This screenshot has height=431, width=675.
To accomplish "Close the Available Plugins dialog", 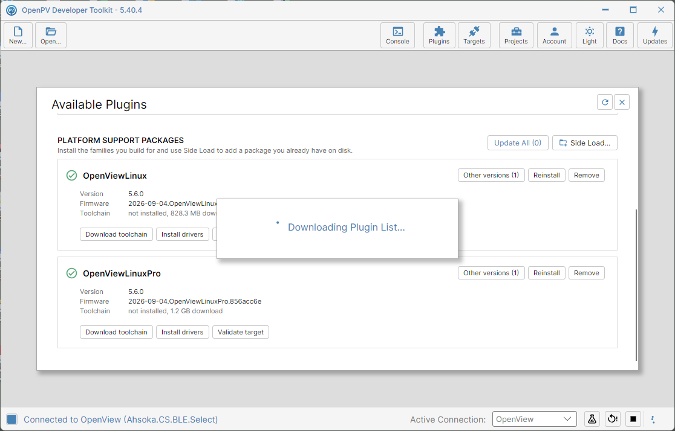I will click(622, 102).
